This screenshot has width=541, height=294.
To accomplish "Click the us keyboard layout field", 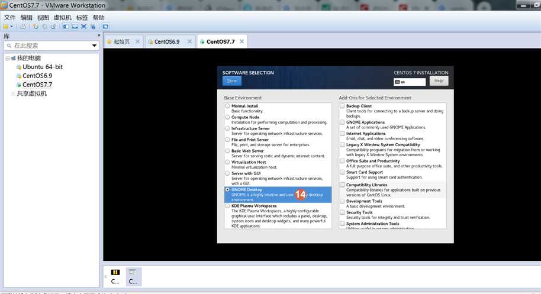I will [x=410, y=82].
